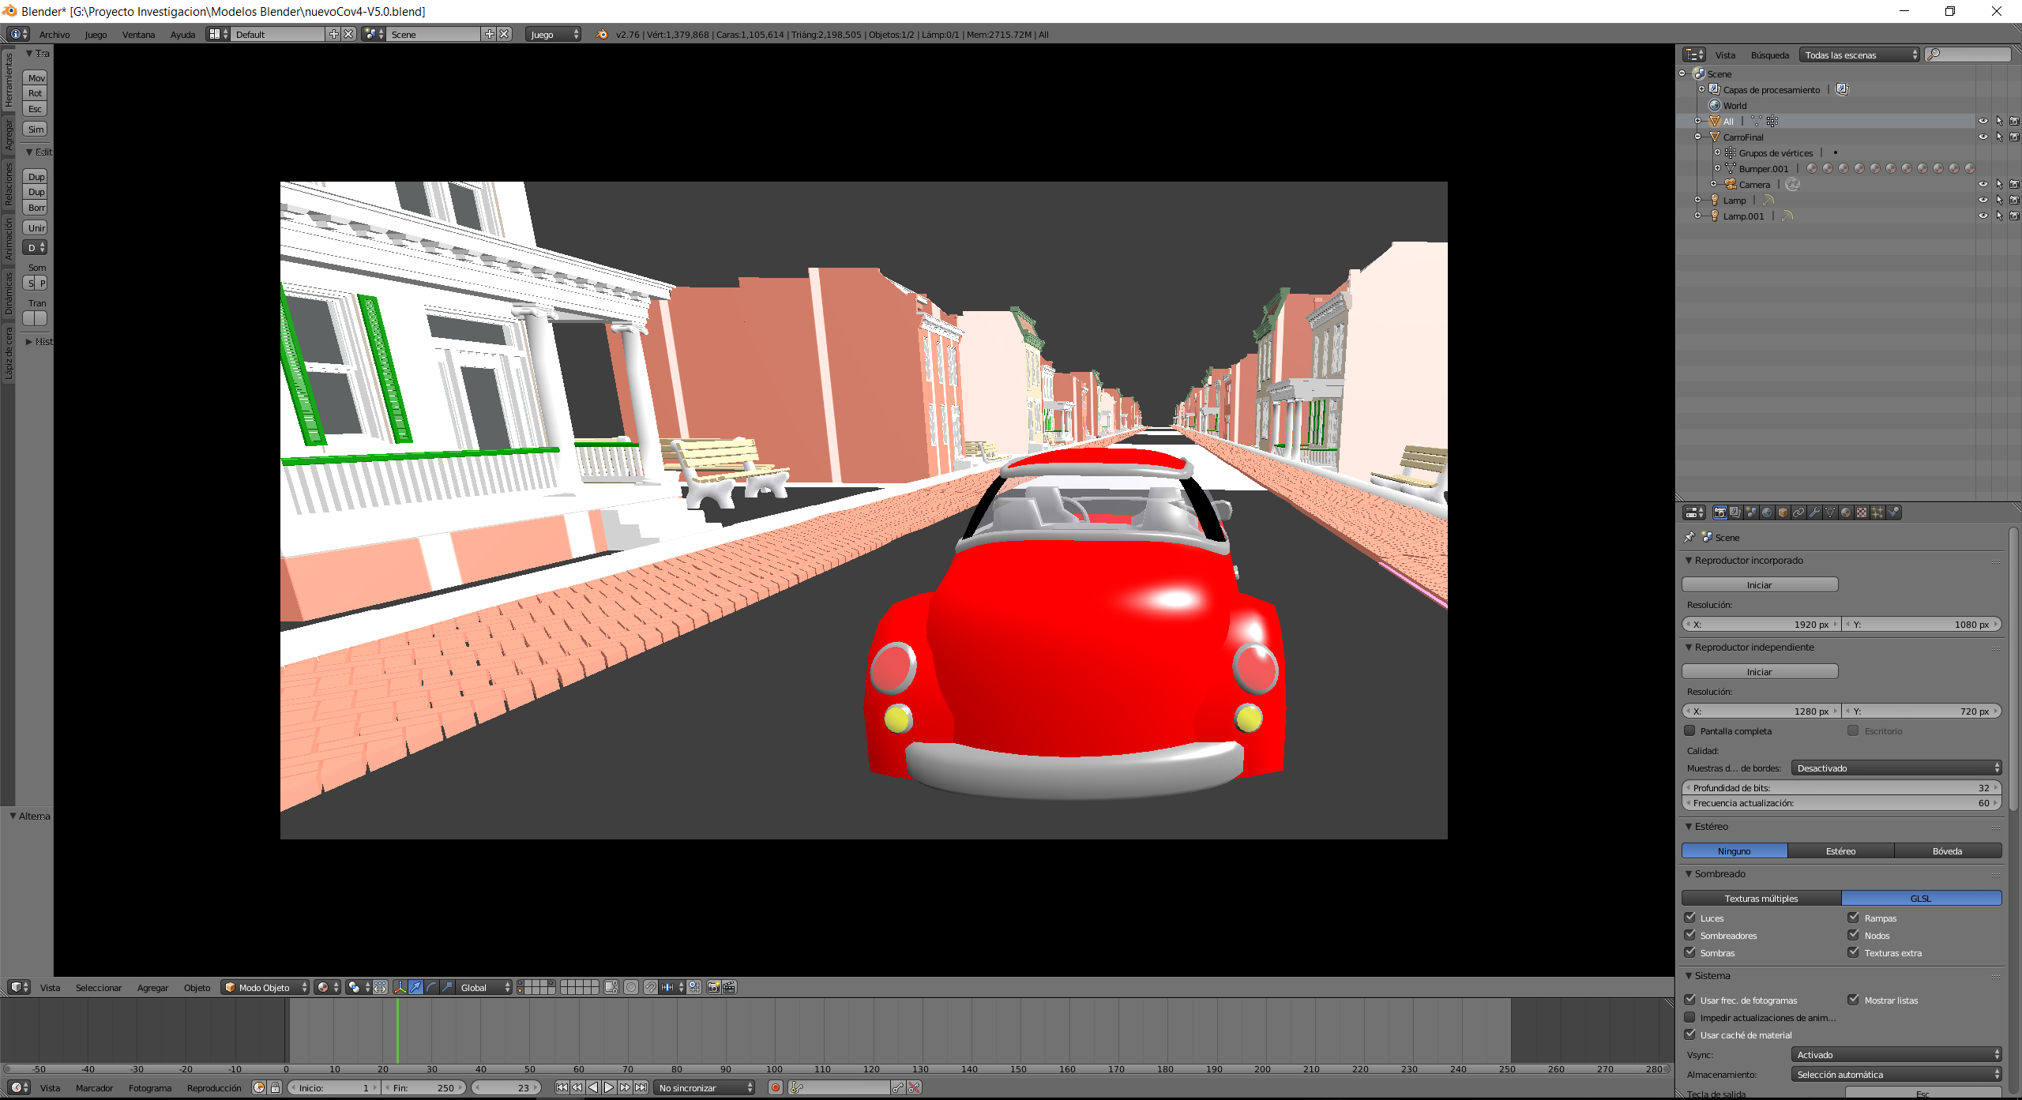Enable the Pantalla completa checkbox

(x=1690, y=730)
